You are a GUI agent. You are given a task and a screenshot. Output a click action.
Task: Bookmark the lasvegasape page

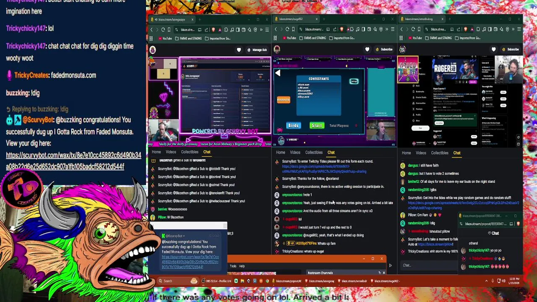[169, 30]
